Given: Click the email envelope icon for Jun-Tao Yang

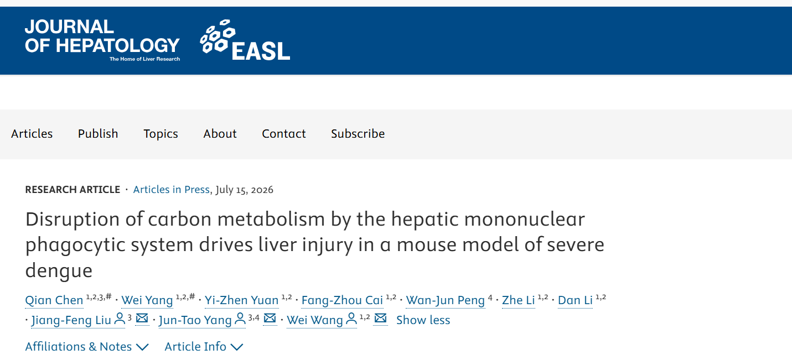Looking at the screenshot, I should (270, 319).
